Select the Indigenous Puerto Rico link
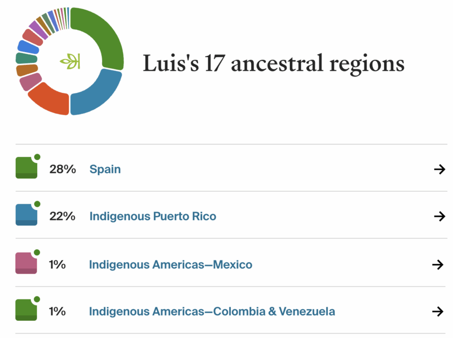 153,216
